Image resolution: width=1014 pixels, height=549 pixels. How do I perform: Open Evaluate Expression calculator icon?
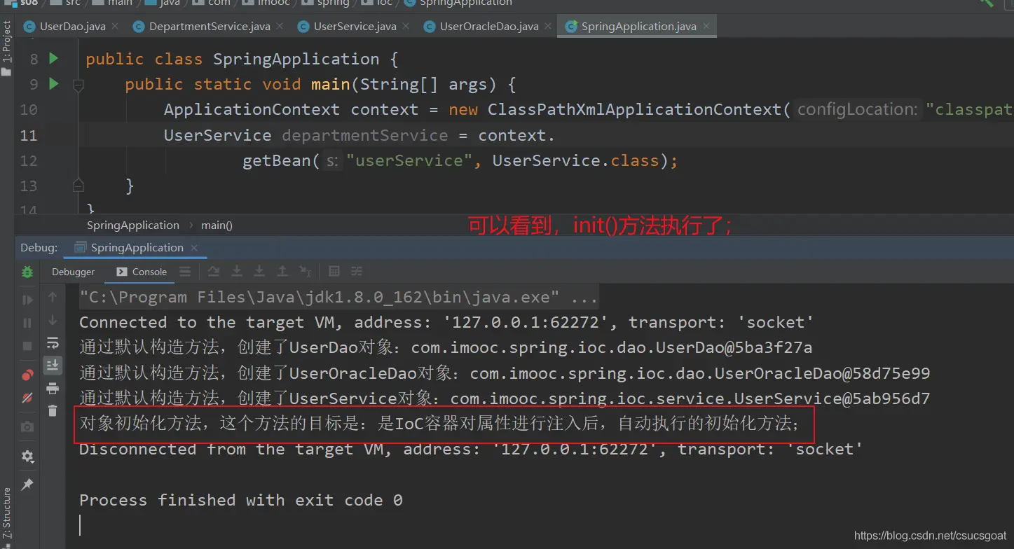coord(334,272)
